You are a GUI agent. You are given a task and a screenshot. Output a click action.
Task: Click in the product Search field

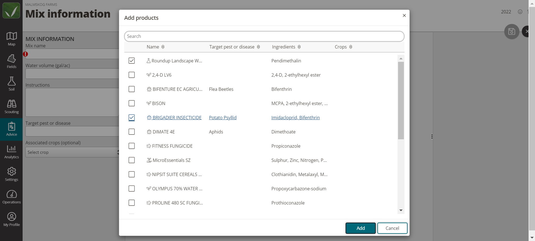(264, 36)
